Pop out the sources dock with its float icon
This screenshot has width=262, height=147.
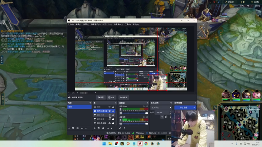116,103
